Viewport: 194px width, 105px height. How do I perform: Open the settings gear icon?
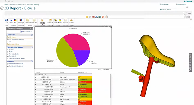189,17
